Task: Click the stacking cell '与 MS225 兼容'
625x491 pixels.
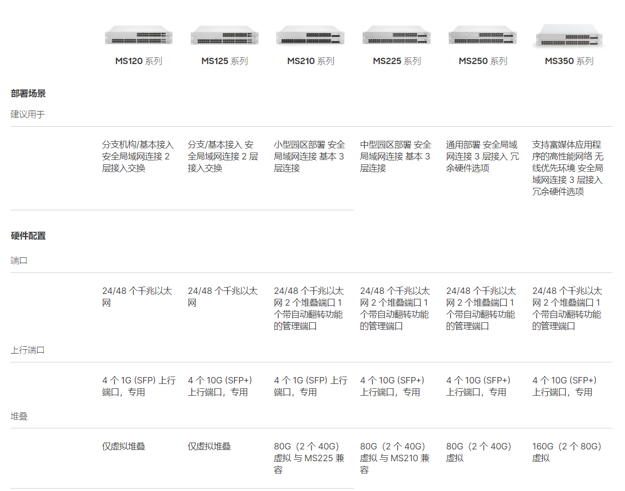Action: tap(309, 458)
